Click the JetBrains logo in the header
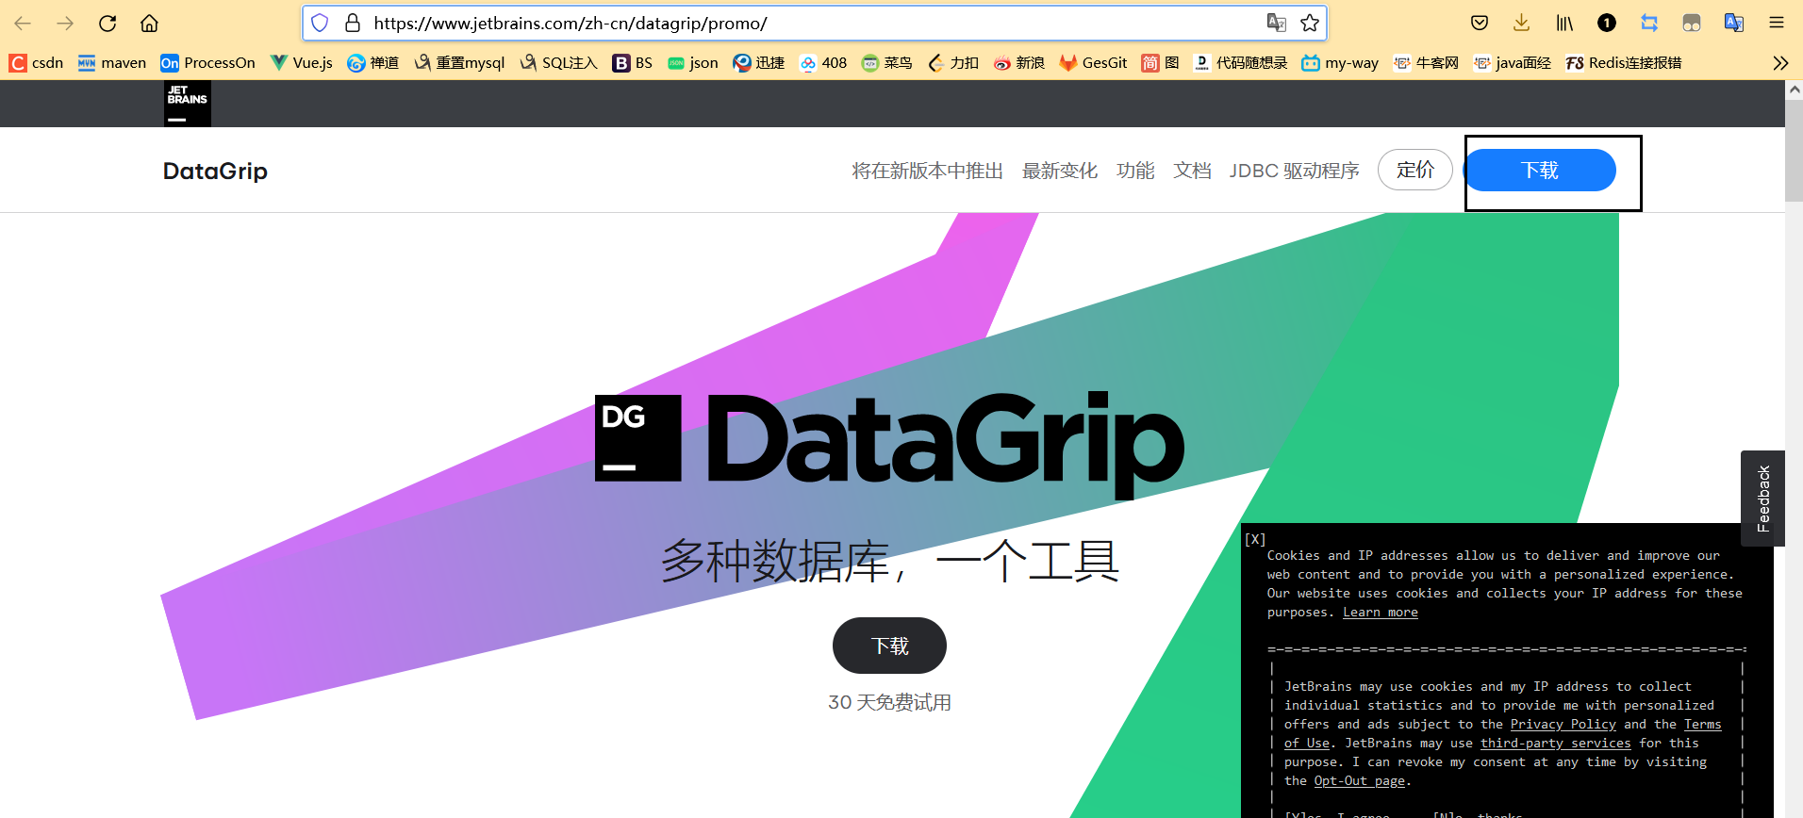 click(188, 104)
